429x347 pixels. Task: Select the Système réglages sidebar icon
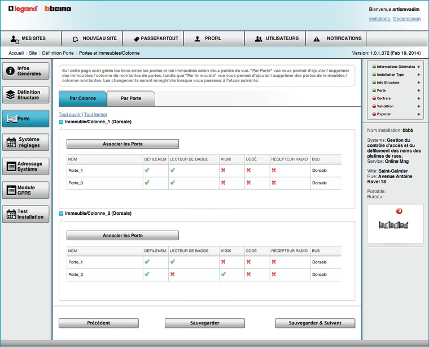[11, 142]
